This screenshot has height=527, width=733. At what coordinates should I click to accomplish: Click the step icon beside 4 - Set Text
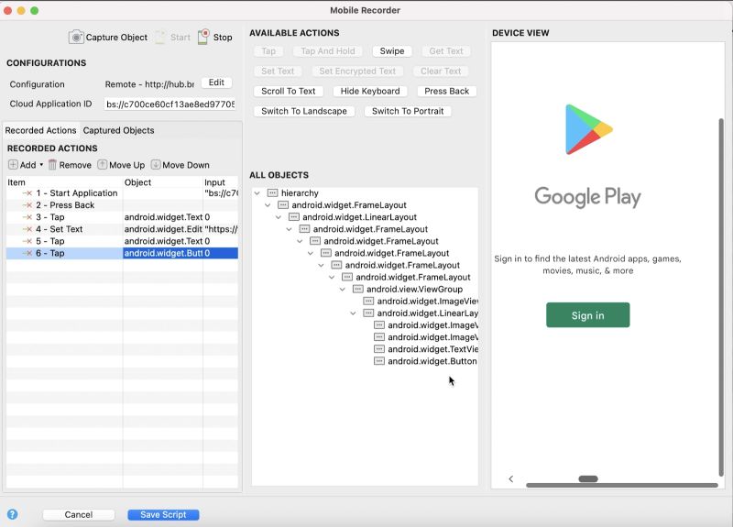27,229
